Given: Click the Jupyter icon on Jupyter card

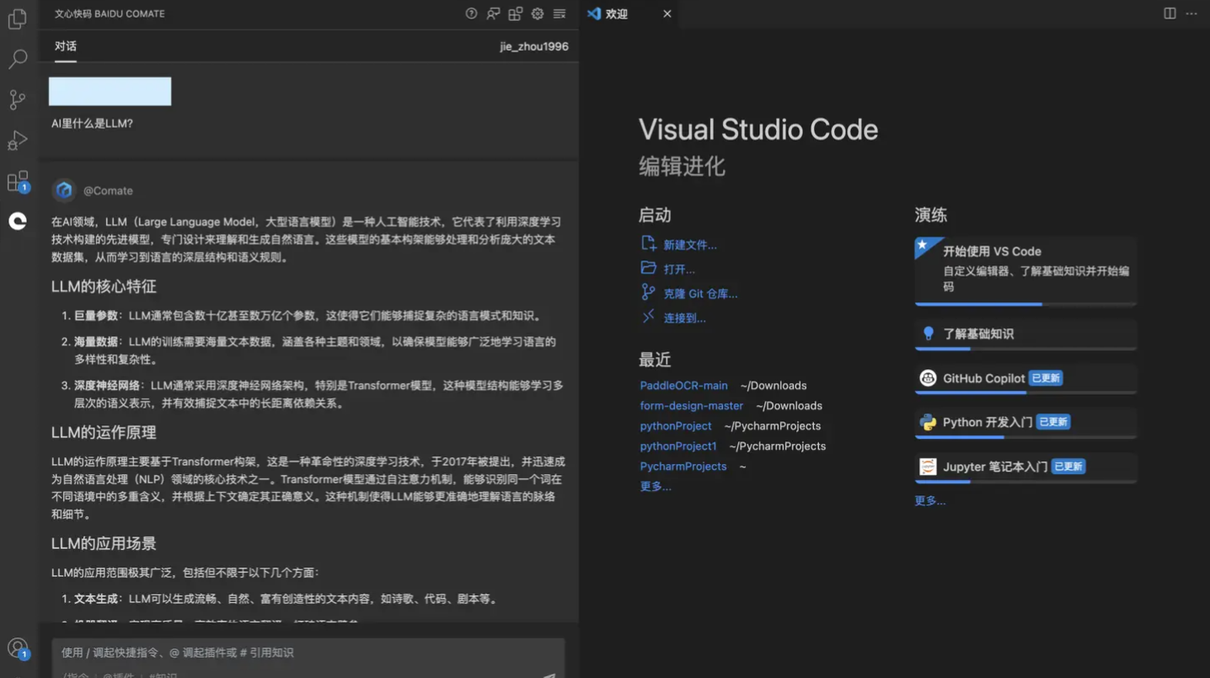Looking at the screenshot, I should pyautogui.click(x=928, y=467).
